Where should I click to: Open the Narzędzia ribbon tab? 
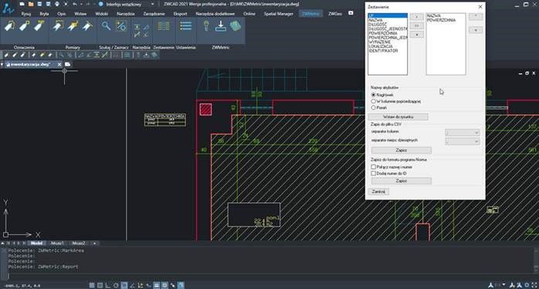coord(125,14)
